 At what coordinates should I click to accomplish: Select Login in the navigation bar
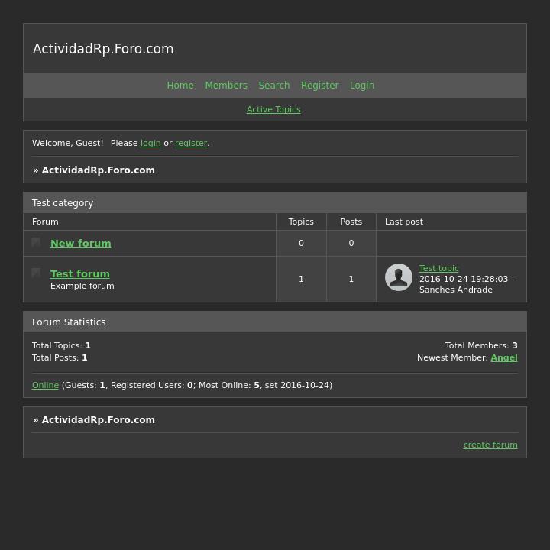(x=362, y=86)
